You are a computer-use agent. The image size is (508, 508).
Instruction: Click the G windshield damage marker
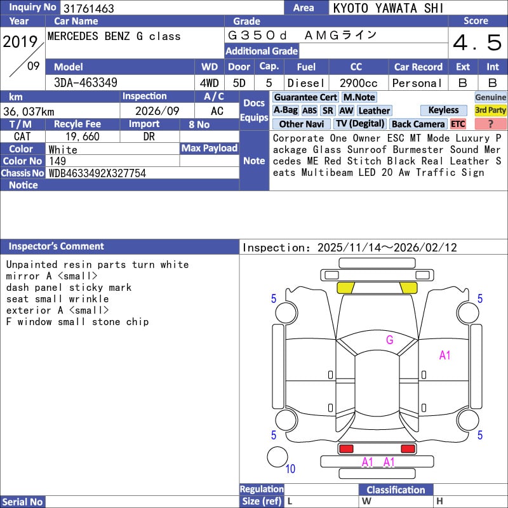[x=390, y=340]
